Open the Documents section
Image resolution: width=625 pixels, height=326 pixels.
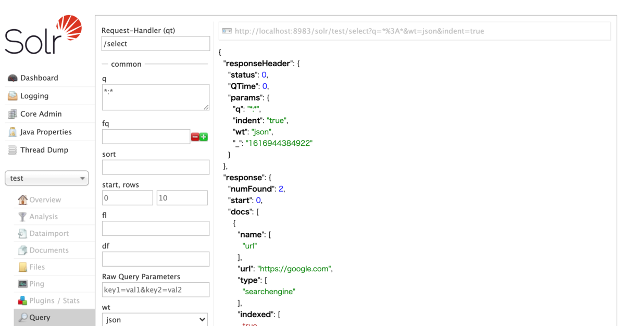coord(49,250)
